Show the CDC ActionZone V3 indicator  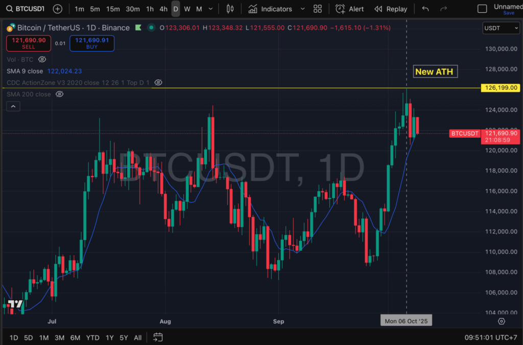(x=158, y=82)
